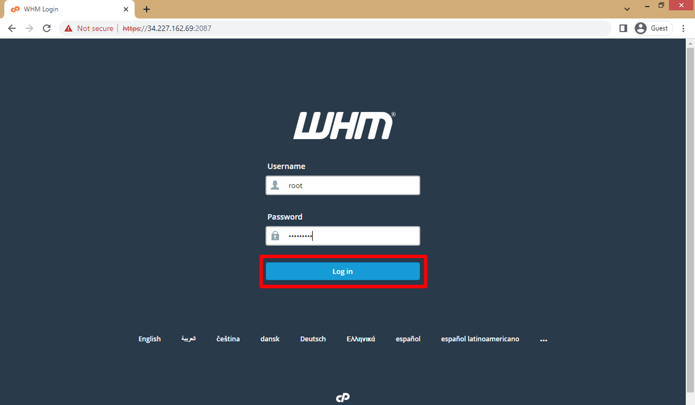This screenshot has height=405, width=695.
Task: Go back using browser back arrow
Action: point(12,28)
